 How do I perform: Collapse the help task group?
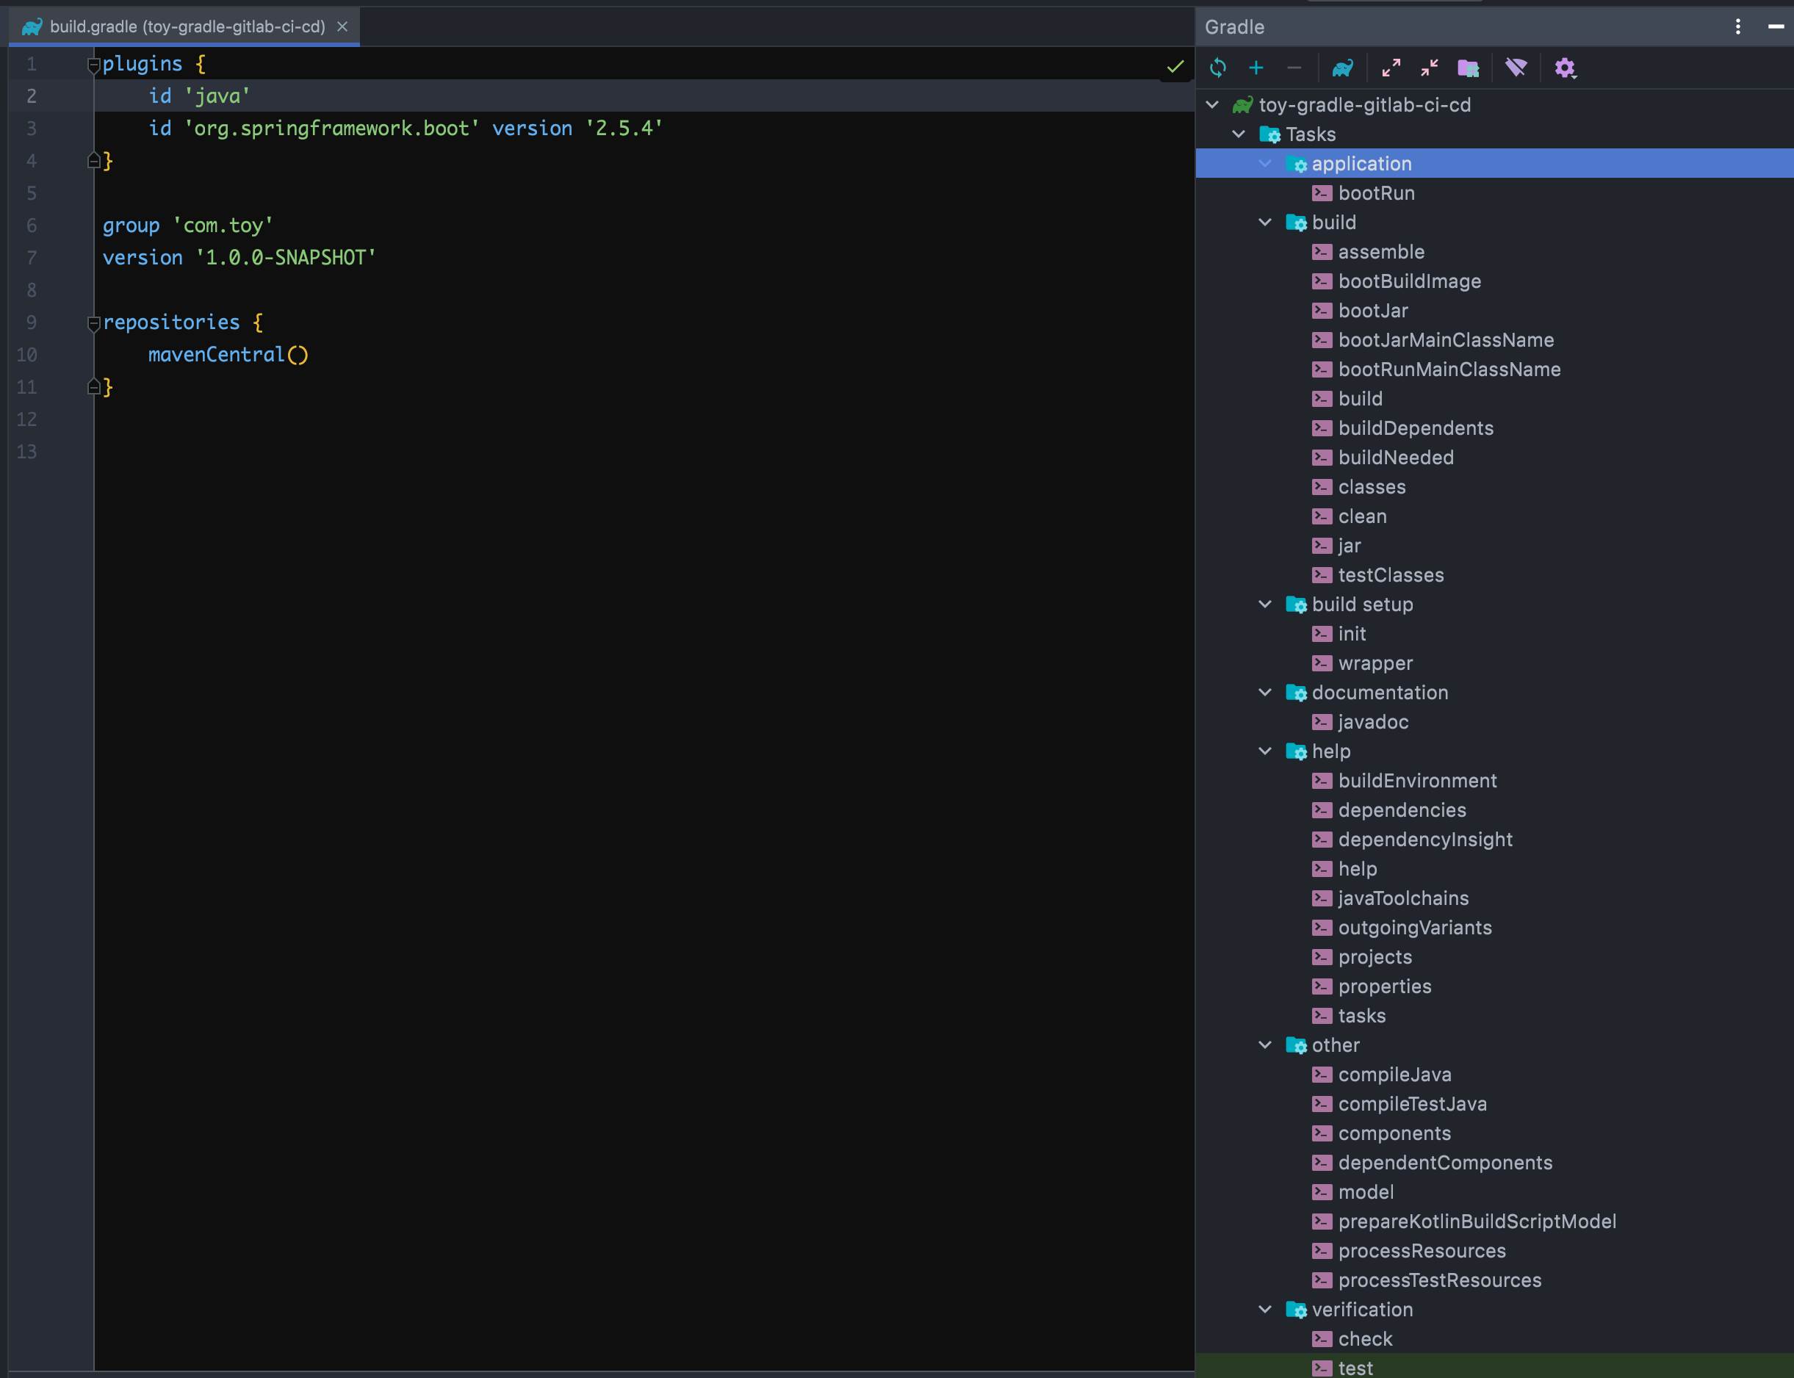(x=1265, y=751)
